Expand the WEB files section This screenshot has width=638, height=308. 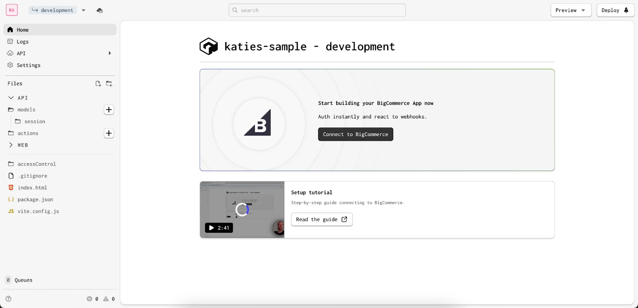tap(11, 145)
